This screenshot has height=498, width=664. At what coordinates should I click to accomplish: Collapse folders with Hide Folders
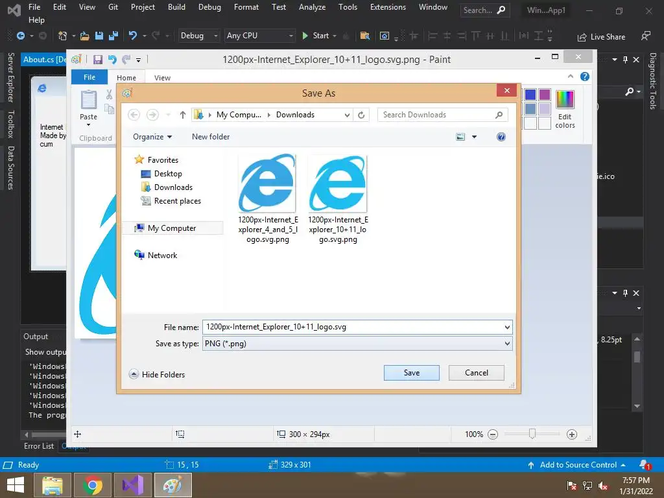click(x=157, y=374)
